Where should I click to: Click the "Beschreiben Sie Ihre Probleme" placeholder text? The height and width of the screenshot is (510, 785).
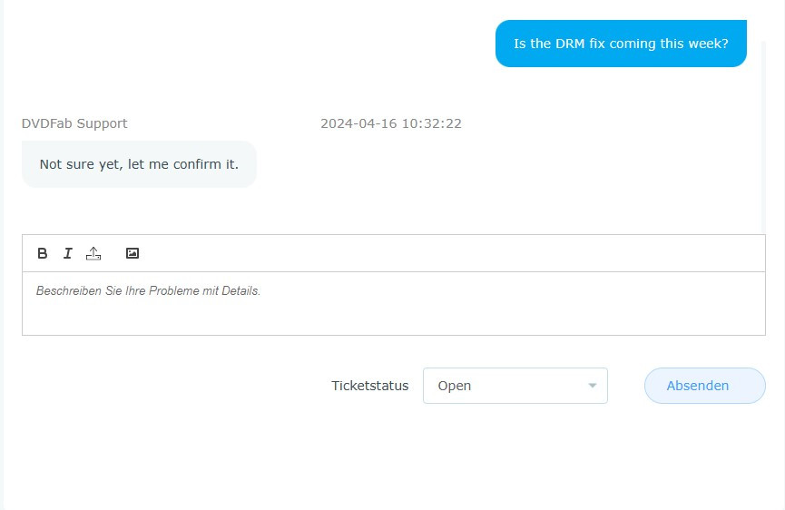click(x=148, y=291)
